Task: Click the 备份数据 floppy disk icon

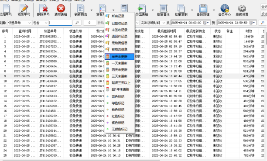Action: point(203,9)
